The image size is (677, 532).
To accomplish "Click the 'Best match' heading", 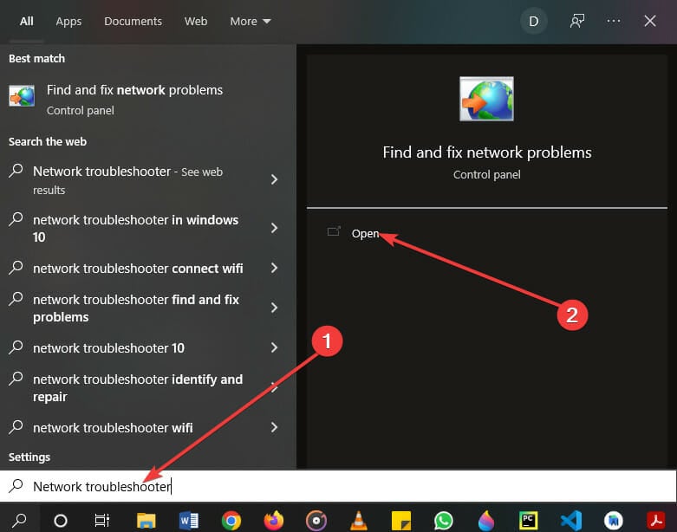I will click(36, 58).
